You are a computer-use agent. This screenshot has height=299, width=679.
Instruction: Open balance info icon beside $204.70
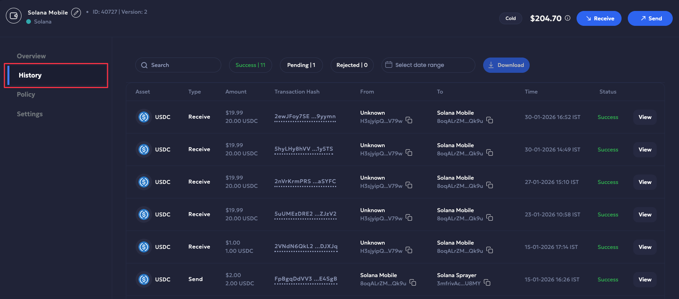tap(568, 18)
